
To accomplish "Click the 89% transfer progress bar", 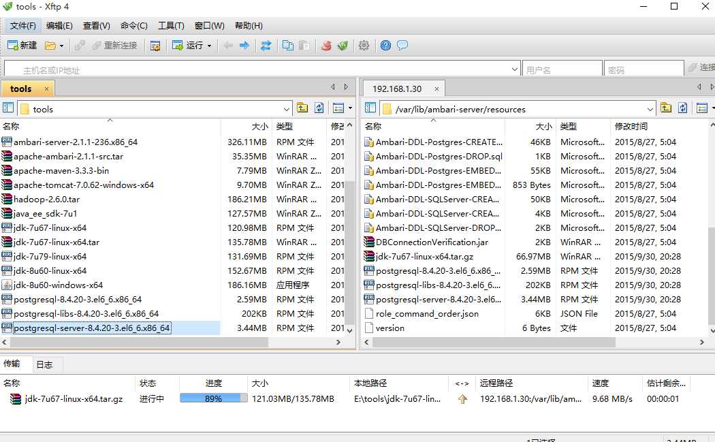I will pos(213,398).
